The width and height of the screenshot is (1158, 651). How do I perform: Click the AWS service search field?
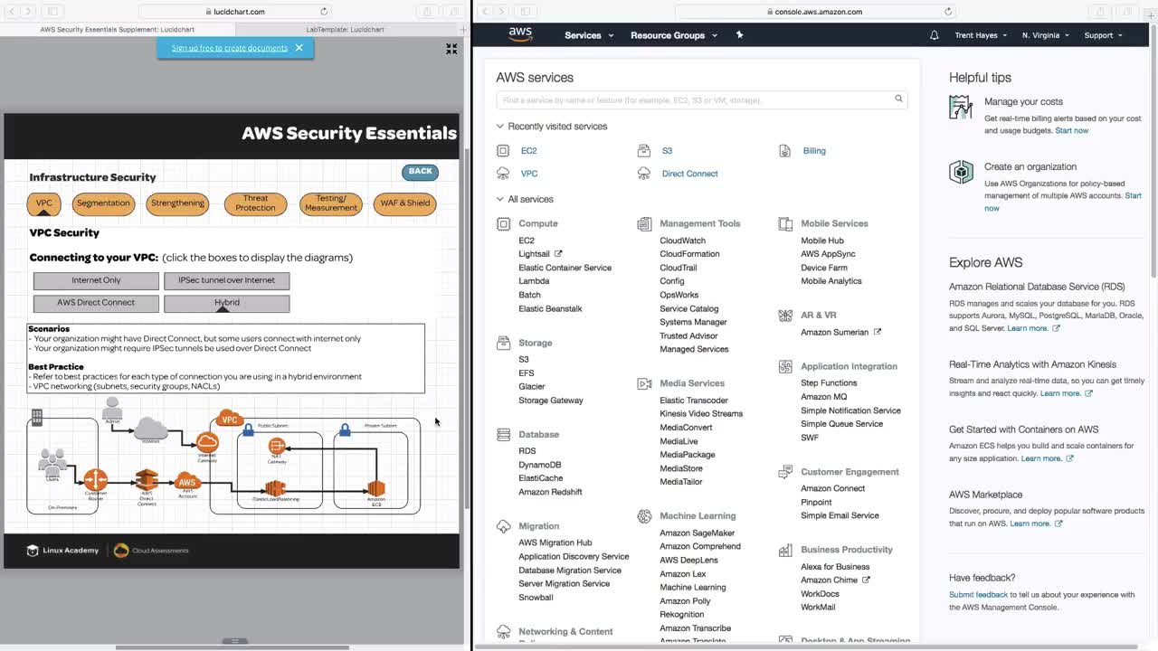[702, 99]
